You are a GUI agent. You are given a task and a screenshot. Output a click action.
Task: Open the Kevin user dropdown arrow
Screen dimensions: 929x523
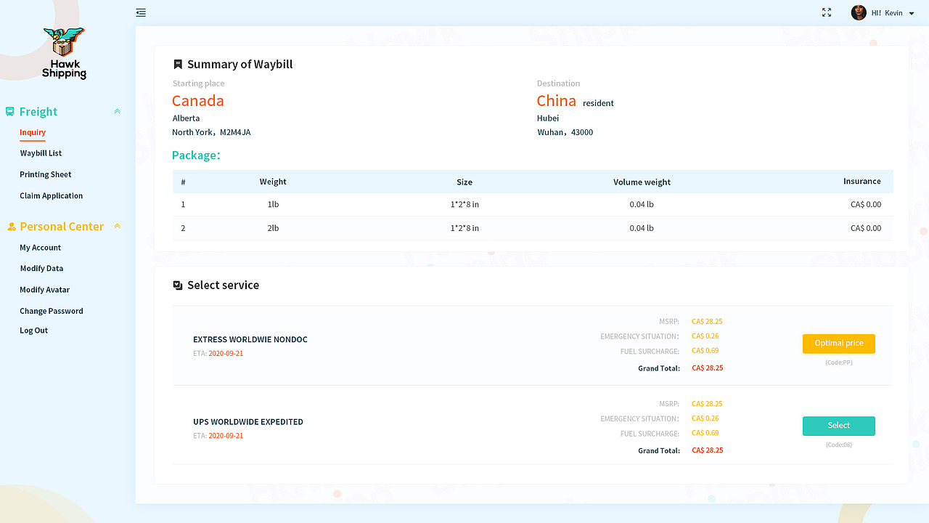(912, 13)
